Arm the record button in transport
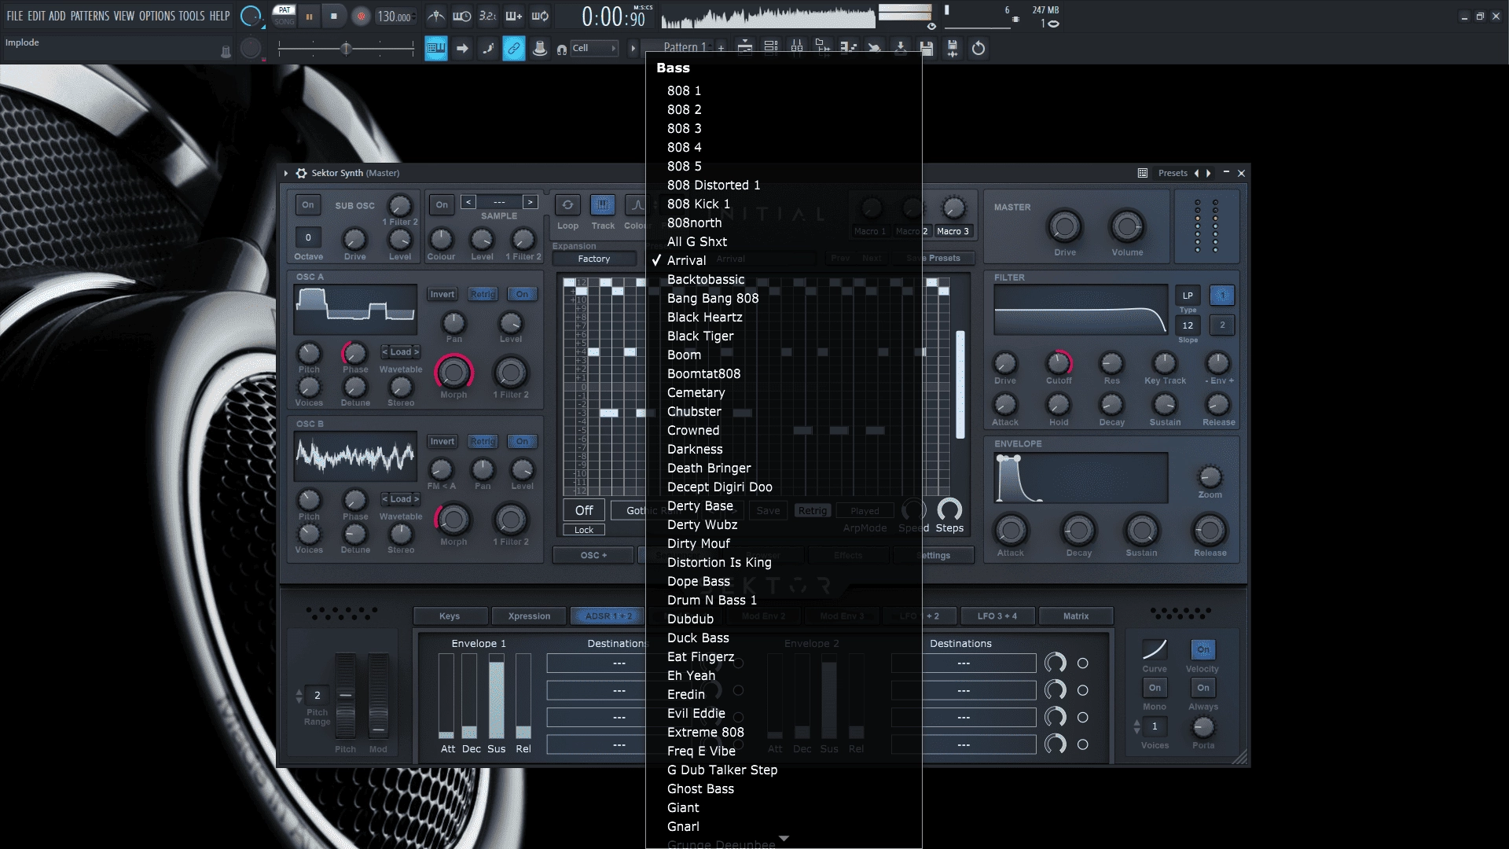The image size is (1509, 849). point(361,16)
